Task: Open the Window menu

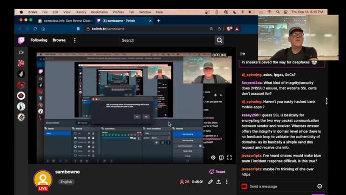Action: tap(145, 12)
